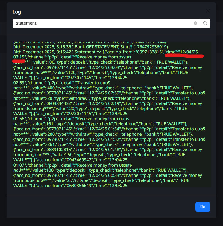This screenshot has height=226, width=223.
Task: Click the Log dialog title
Action: [x=16, y=12]
